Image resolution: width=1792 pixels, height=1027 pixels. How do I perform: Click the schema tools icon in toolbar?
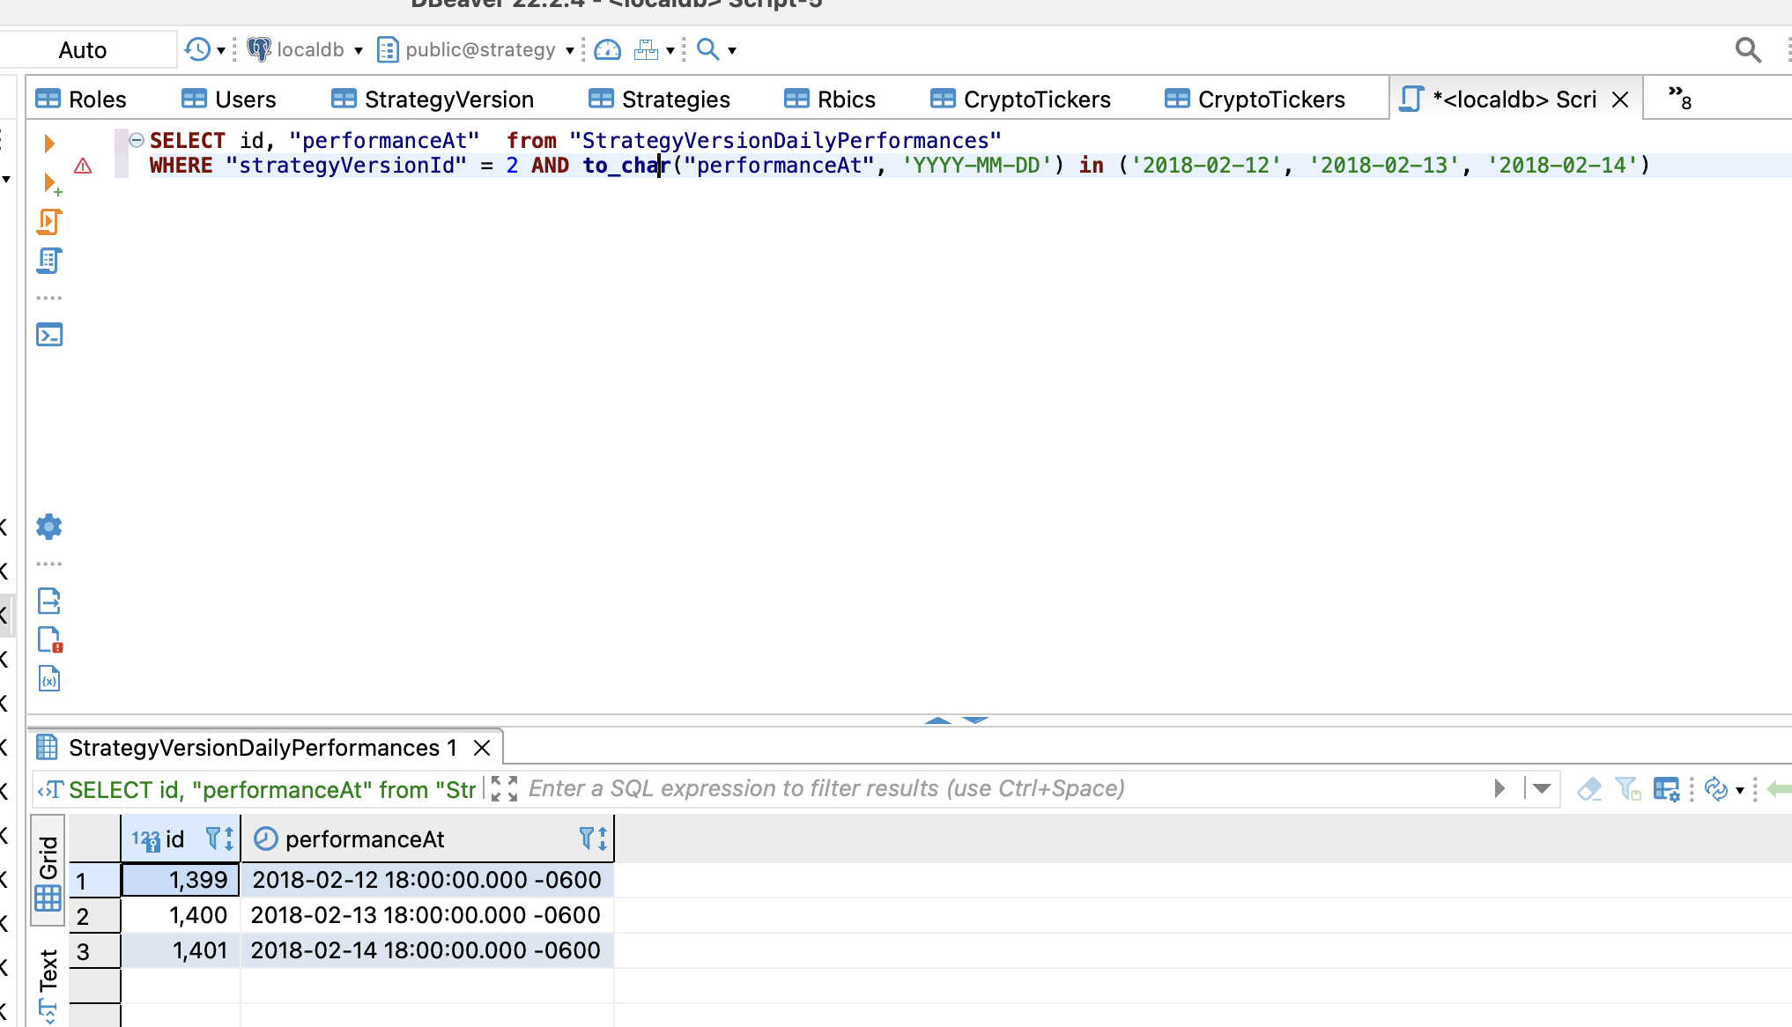point(646,49)
